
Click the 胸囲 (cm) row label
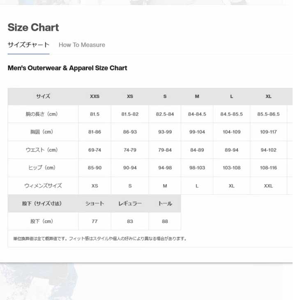pos(43,132)
